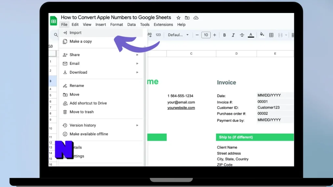Increase font size with plus button
The width and height of the screenshot is (333, 187).
pyautogui.click(x=215, y=35)
